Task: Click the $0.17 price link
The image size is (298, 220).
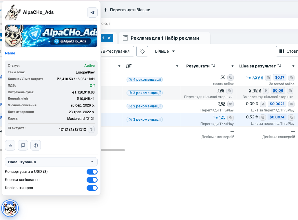Action: pyautogui.click(x=279, y=77)
